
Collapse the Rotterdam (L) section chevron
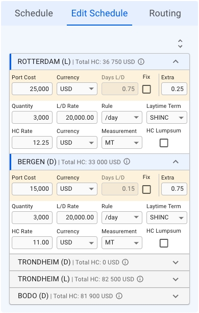(176, 61)
